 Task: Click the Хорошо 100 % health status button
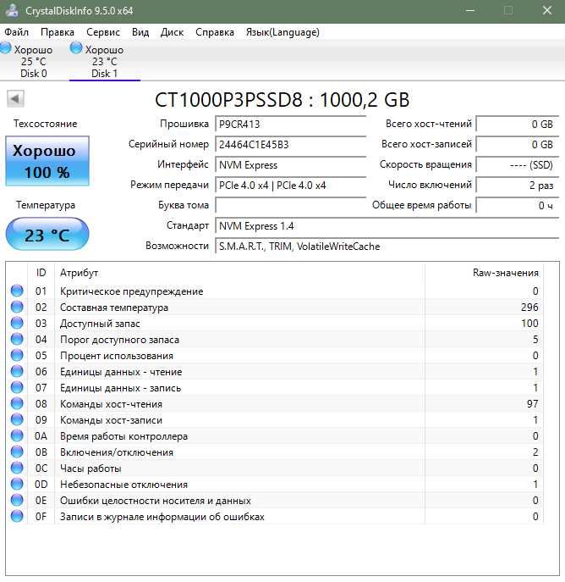coord(47,161)
